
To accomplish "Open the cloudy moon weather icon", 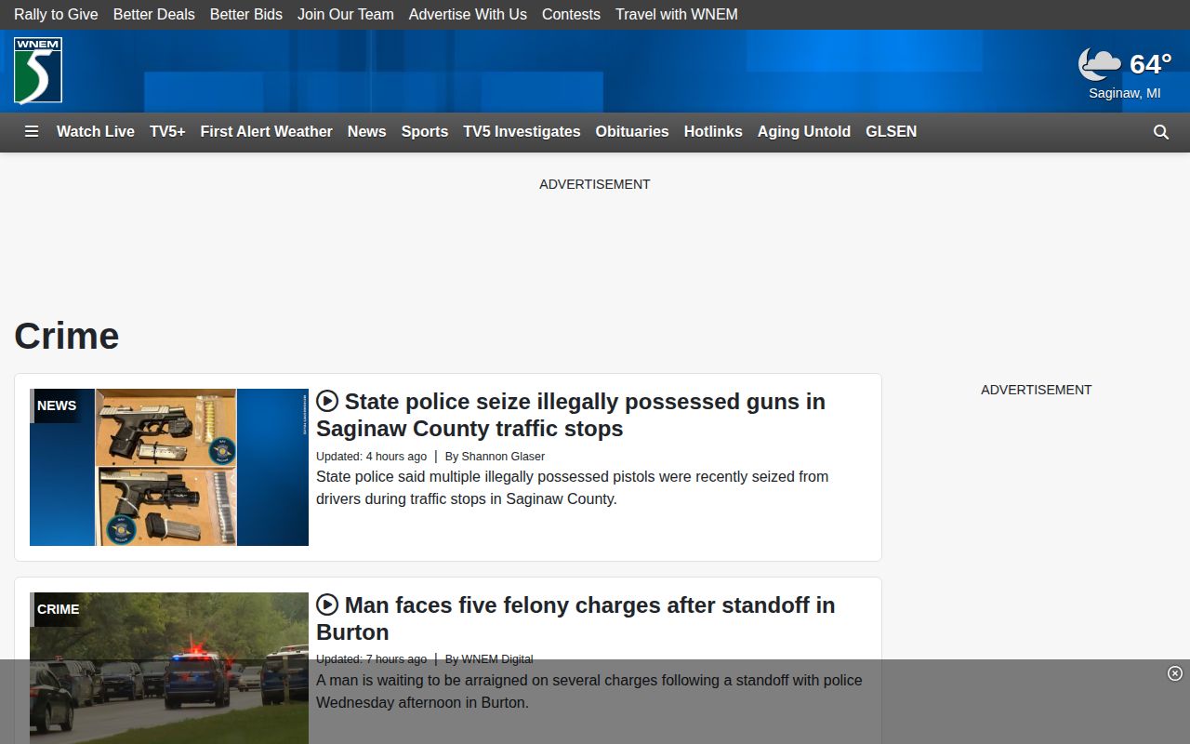I will 1100,64.
